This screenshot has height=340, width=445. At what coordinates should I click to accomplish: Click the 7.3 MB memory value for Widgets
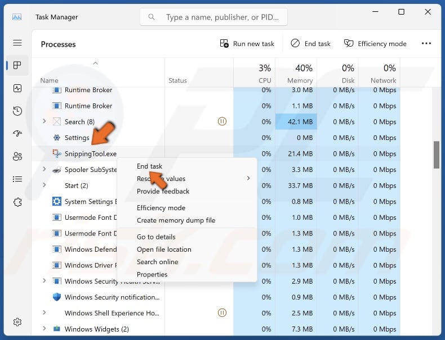click(x=302, y=329)
